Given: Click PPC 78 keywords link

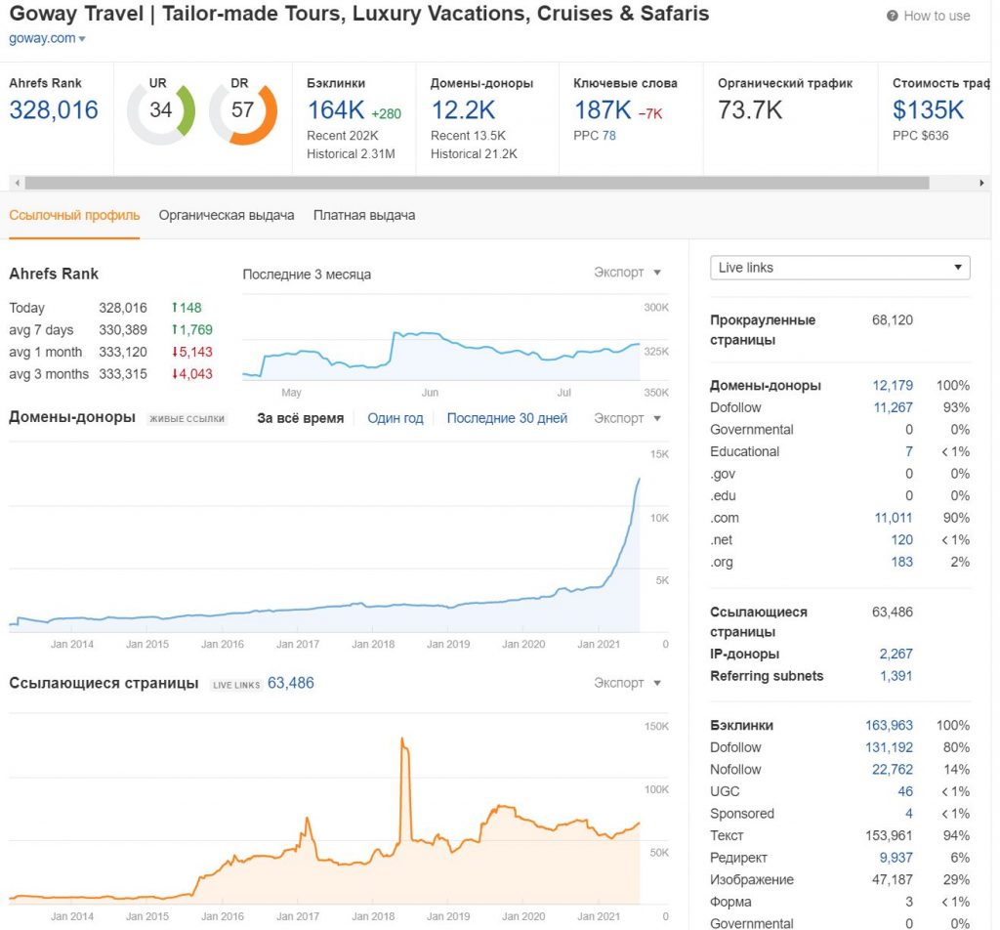Looking at the screenshot, I should coord(608,136).
